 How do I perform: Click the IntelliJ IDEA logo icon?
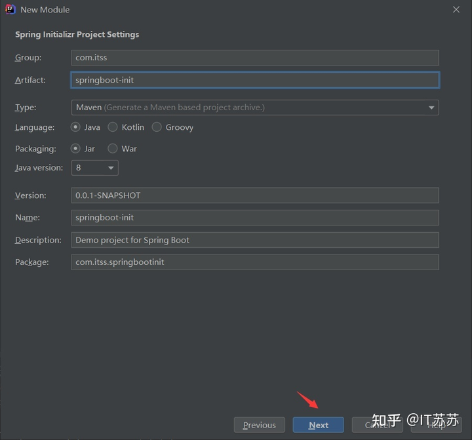[10, 9]
